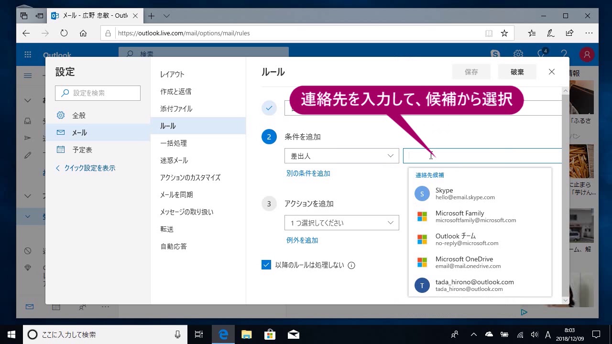Click the browser back arrow
The height and width of the screenshot is (344, 612).
coord(26,33)
